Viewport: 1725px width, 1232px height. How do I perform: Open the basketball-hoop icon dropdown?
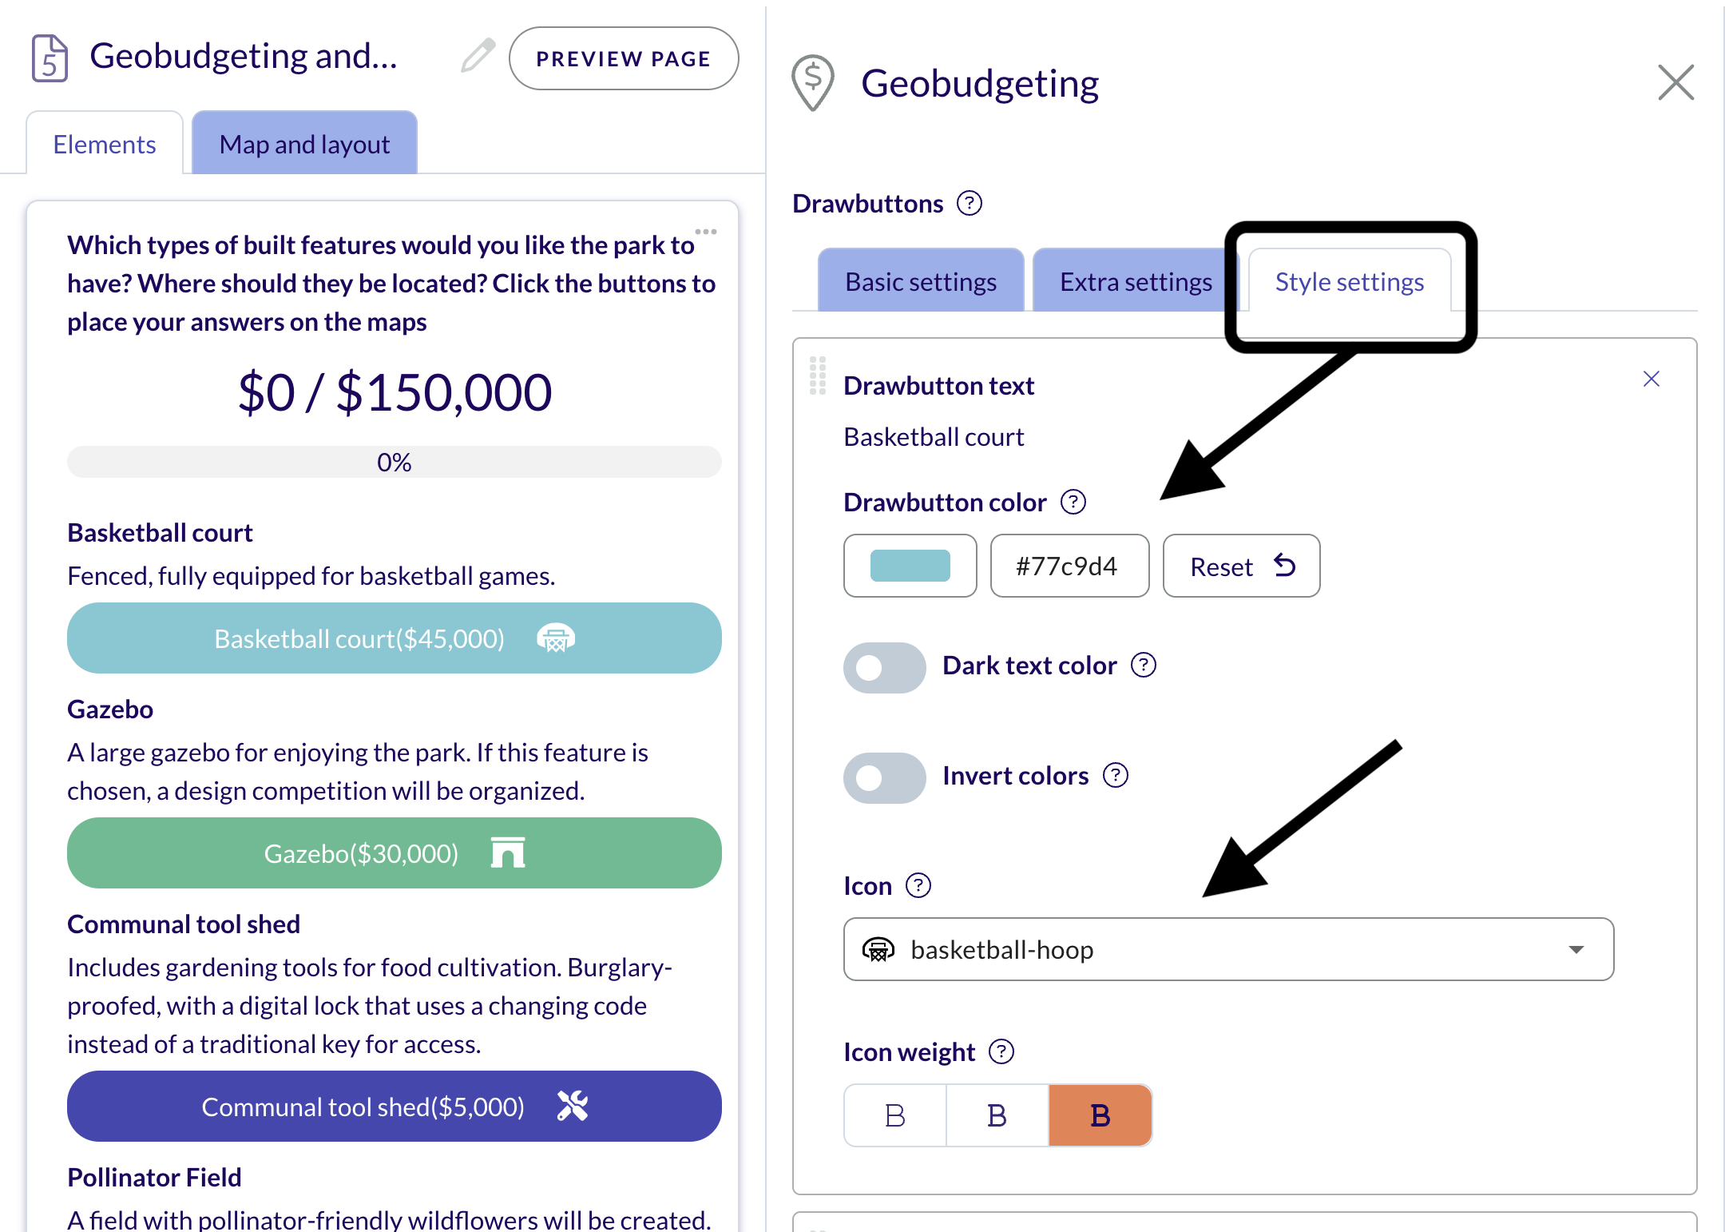coord(1229,949)
